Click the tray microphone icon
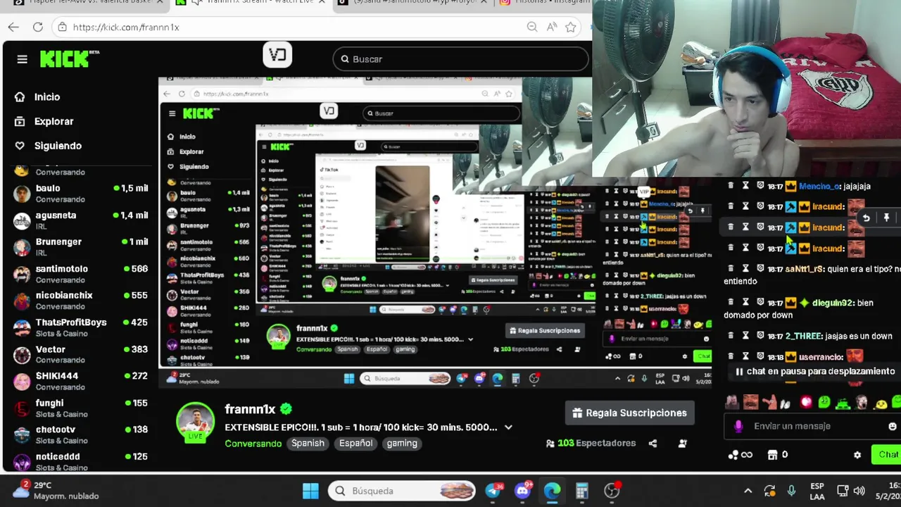Viewport: 901px width, 507px height. pos(792,491)
